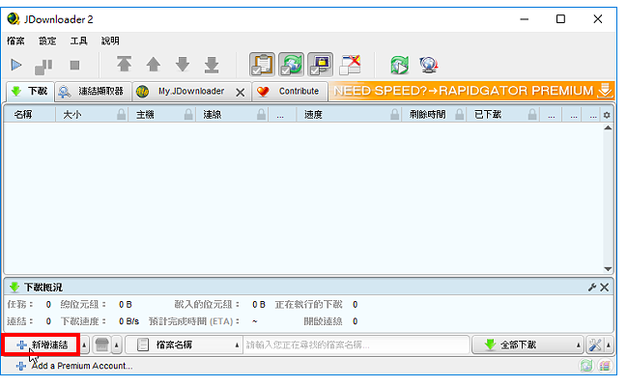
Task: Click the download list scrollbar down arrow
Action: point(608,269)
